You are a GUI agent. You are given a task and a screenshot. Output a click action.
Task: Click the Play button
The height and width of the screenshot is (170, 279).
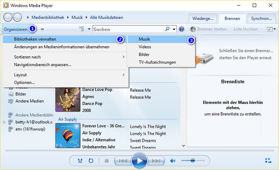140,161
